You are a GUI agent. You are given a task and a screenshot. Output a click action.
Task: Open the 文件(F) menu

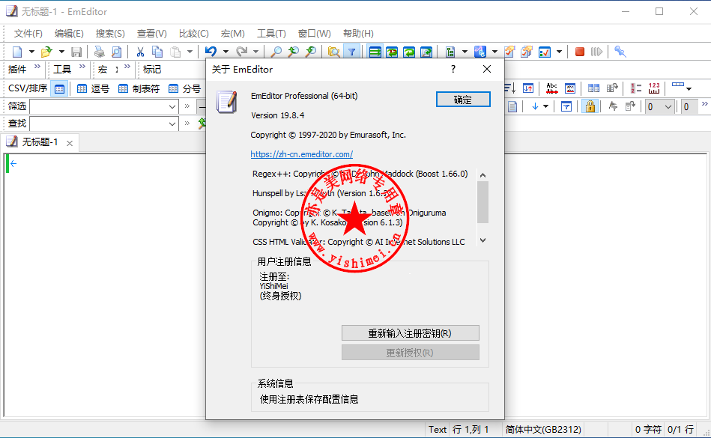28,34
